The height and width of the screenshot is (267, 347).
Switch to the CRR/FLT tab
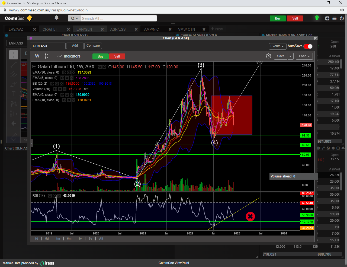pyautogui.click(x=50, y=29)
